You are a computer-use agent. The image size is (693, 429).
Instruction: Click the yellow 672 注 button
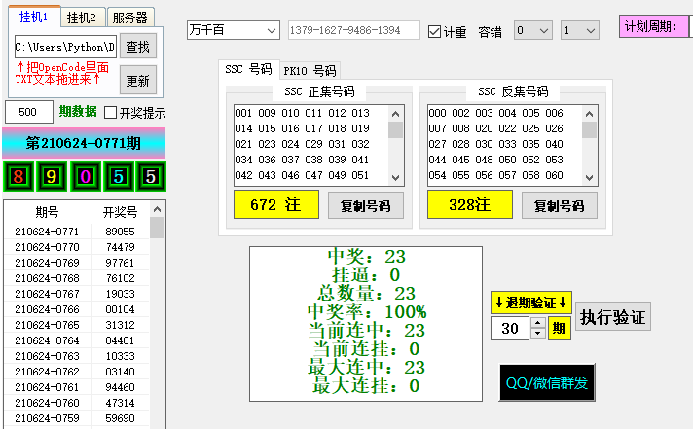pyautogui.click(x=276, y=204)
